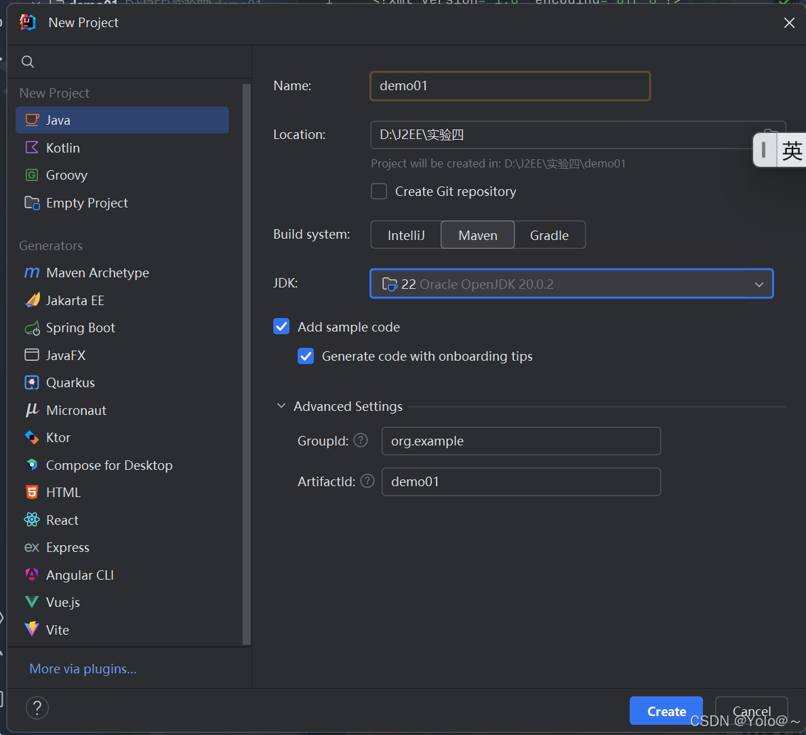Viewport: 806px width, 735px height.
Task: Uncheck Generate code with onboarding tips
Action: pos(306,356)
